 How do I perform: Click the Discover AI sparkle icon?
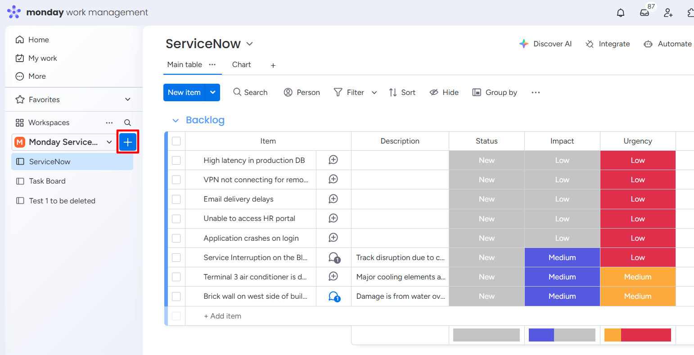tap(523, 44)
